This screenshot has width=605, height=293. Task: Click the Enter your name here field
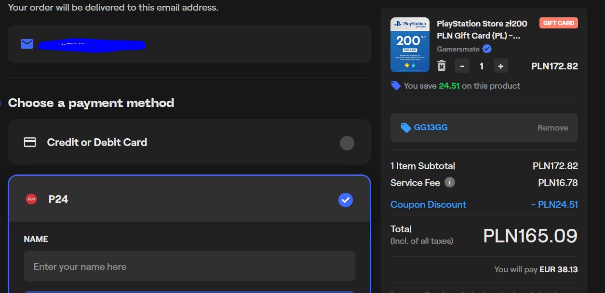coord(189,266)
